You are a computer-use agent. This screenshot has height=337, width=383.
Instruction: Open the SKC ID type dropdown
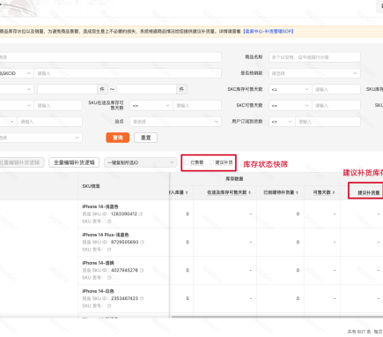(x=16, y=73)
